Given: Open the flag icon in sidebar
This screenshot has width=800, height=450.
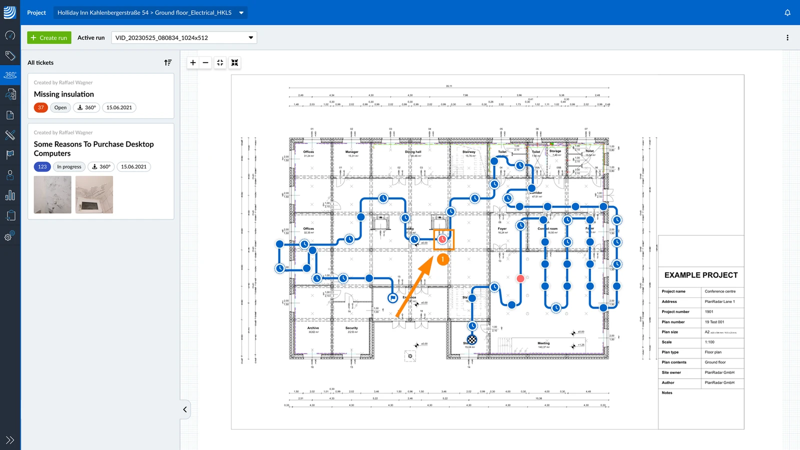Looking at the screenshot, I should 10,155.
